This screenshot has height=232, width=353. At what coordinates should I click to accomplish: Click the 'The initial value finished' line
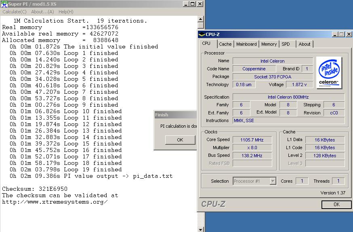coord(84,46)
